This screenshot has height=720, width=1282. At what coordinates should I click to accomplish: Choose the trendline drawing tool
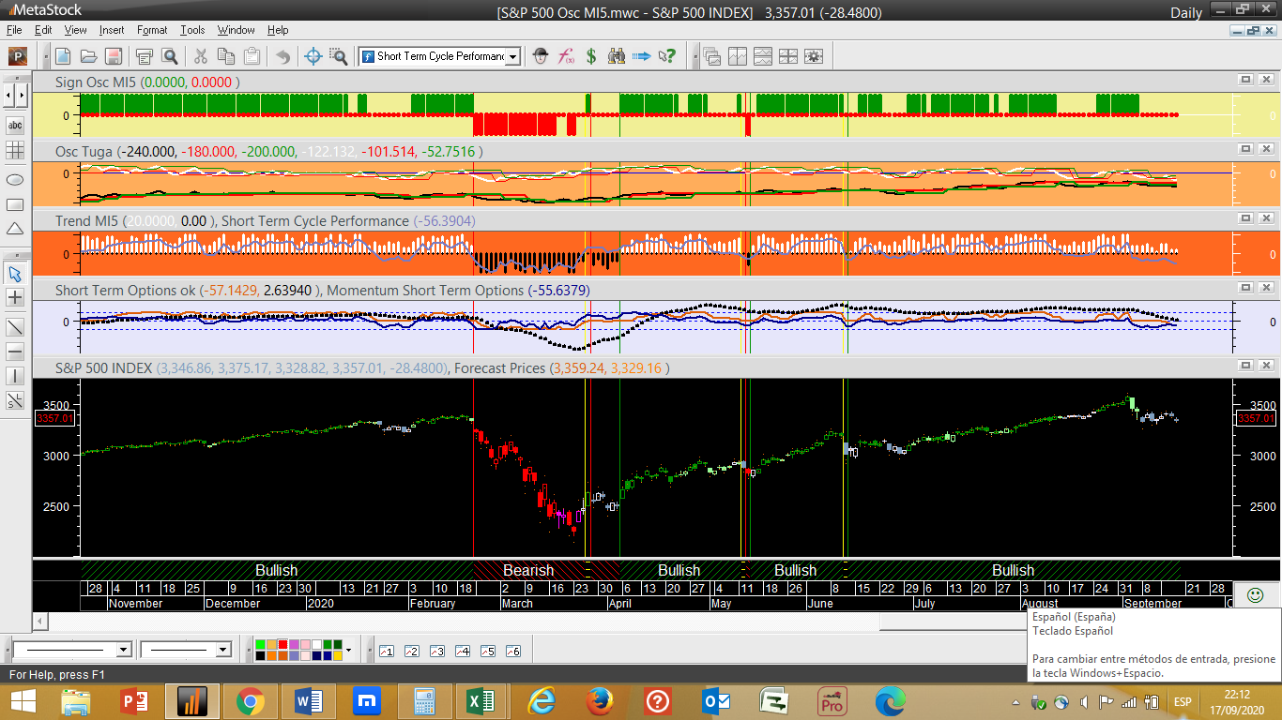[15, 327]
